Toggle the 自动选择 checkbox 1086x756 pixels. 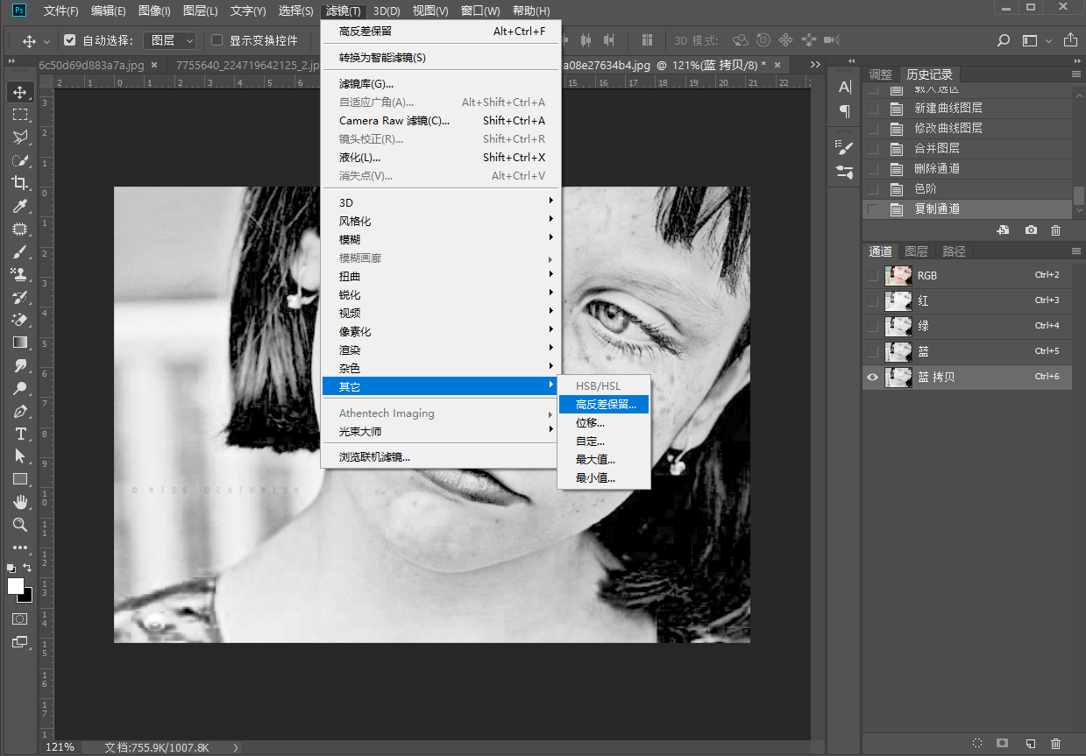click(70, 40)
